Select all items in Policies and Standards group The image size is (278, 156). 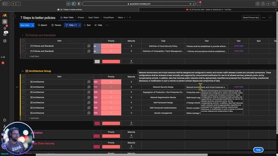(23, 41)
